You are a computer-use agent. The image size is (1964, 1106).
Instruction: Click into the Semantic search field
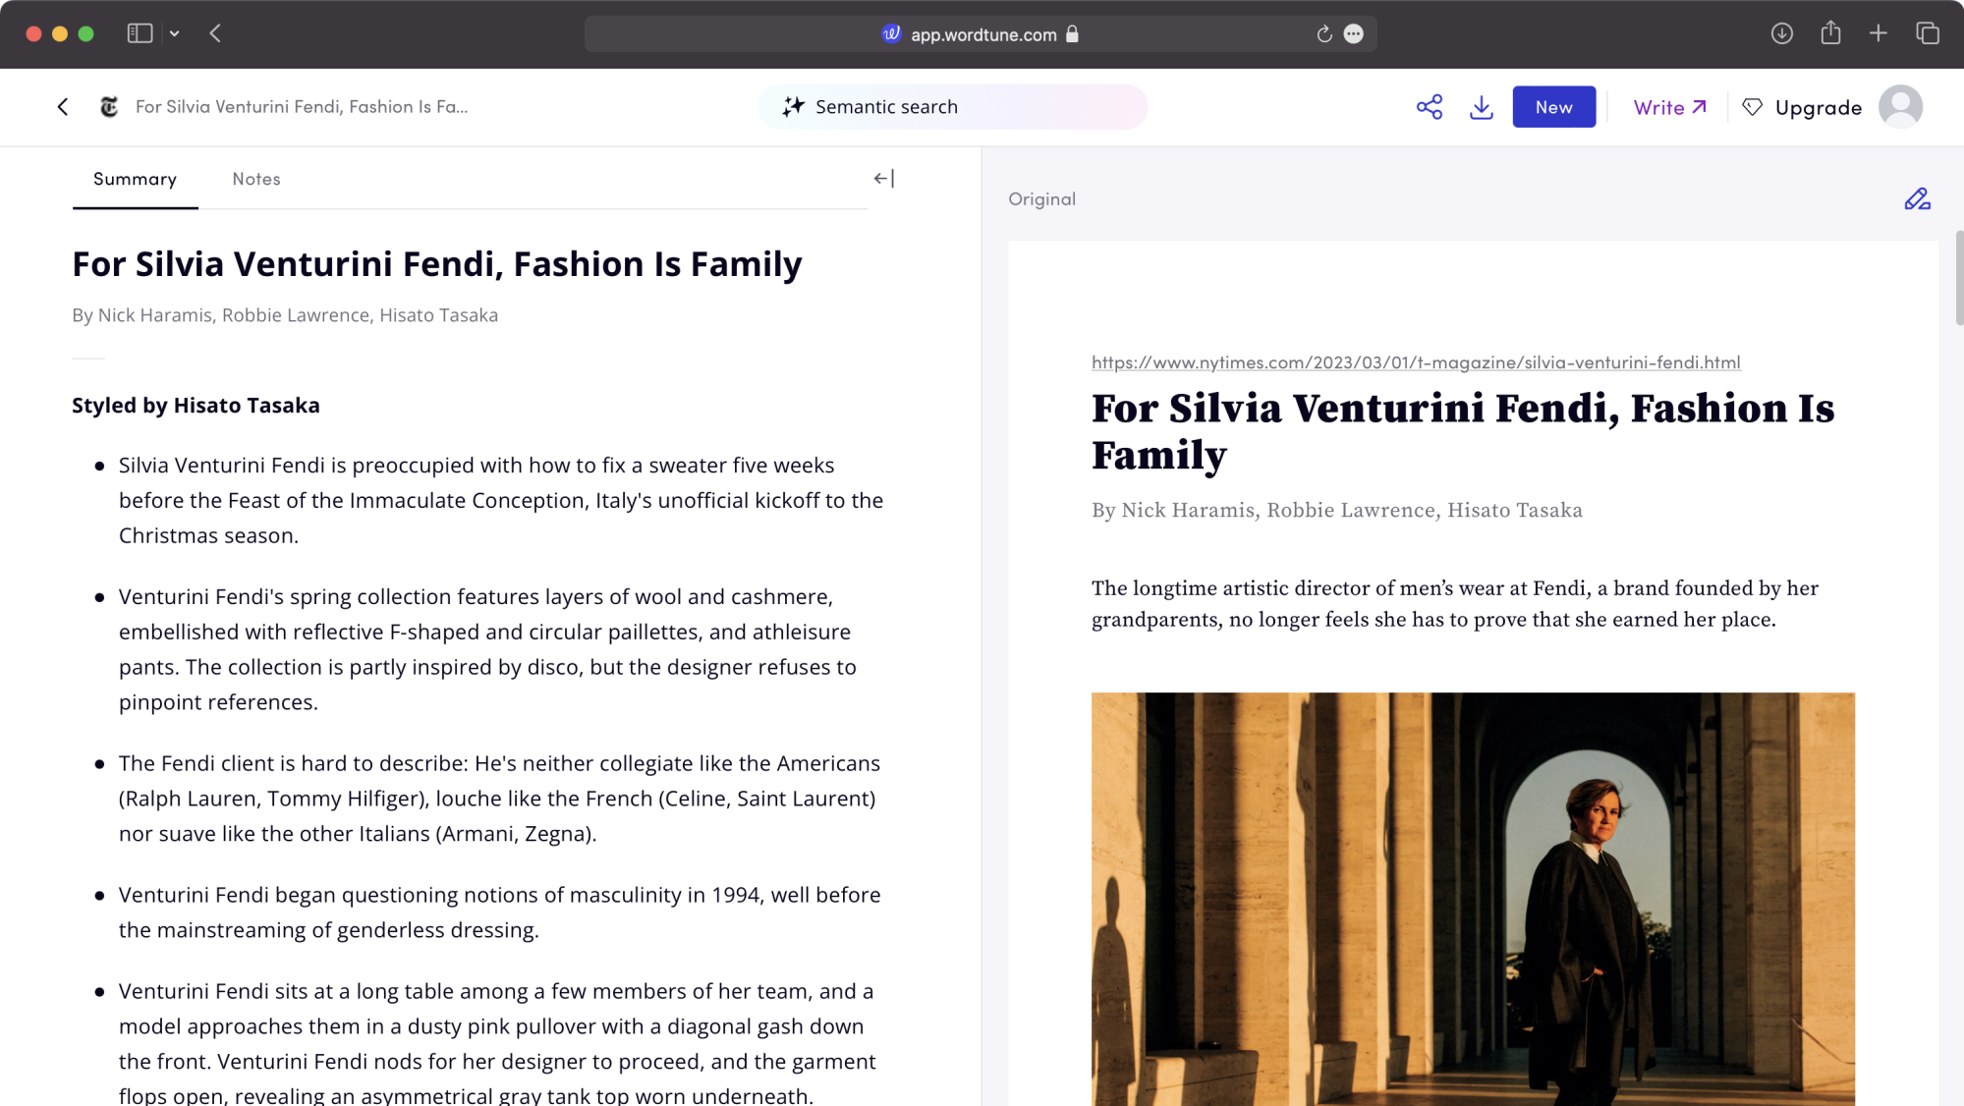pyautogui.click(x=952, y=107)
